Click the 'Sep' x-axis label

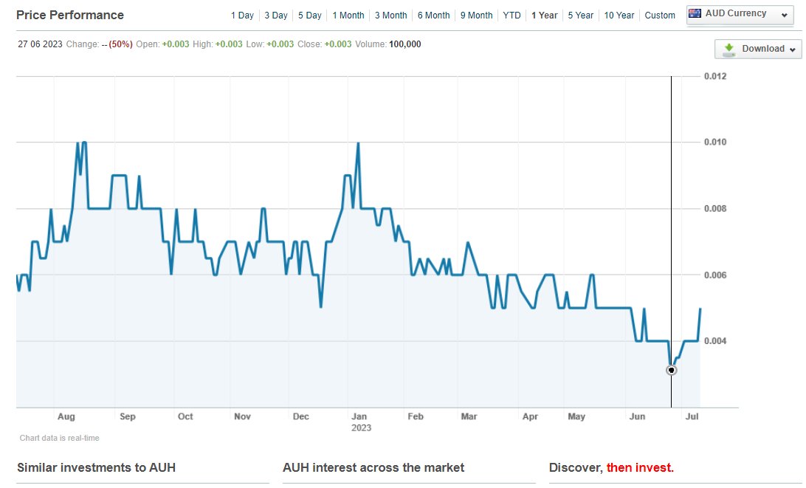[128, 416]
